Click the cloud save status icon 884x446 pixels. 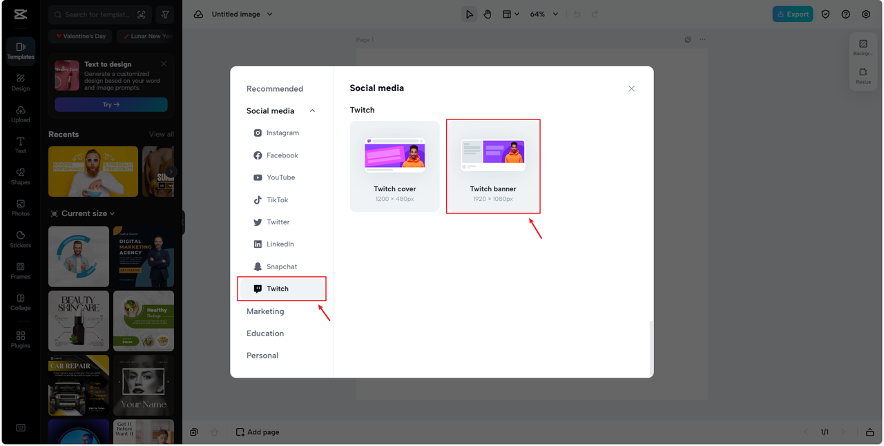[198, 14]
